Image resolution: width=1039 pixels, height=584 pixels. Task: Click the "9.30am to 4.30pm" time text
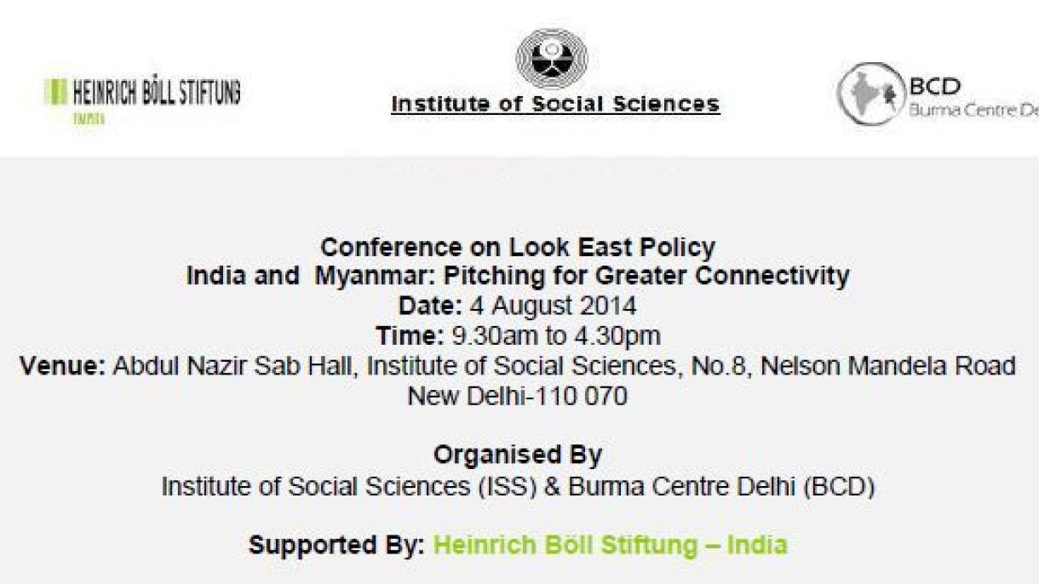coord(555,335)
